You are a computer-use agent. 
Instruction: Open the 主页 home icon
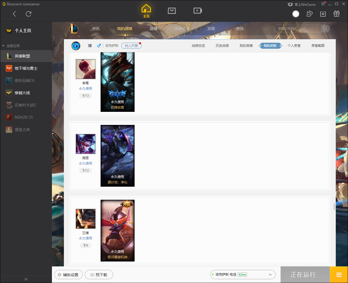tap(146, 11)
